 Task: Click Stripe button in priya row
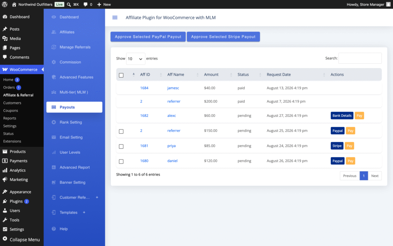pos(337,146)
